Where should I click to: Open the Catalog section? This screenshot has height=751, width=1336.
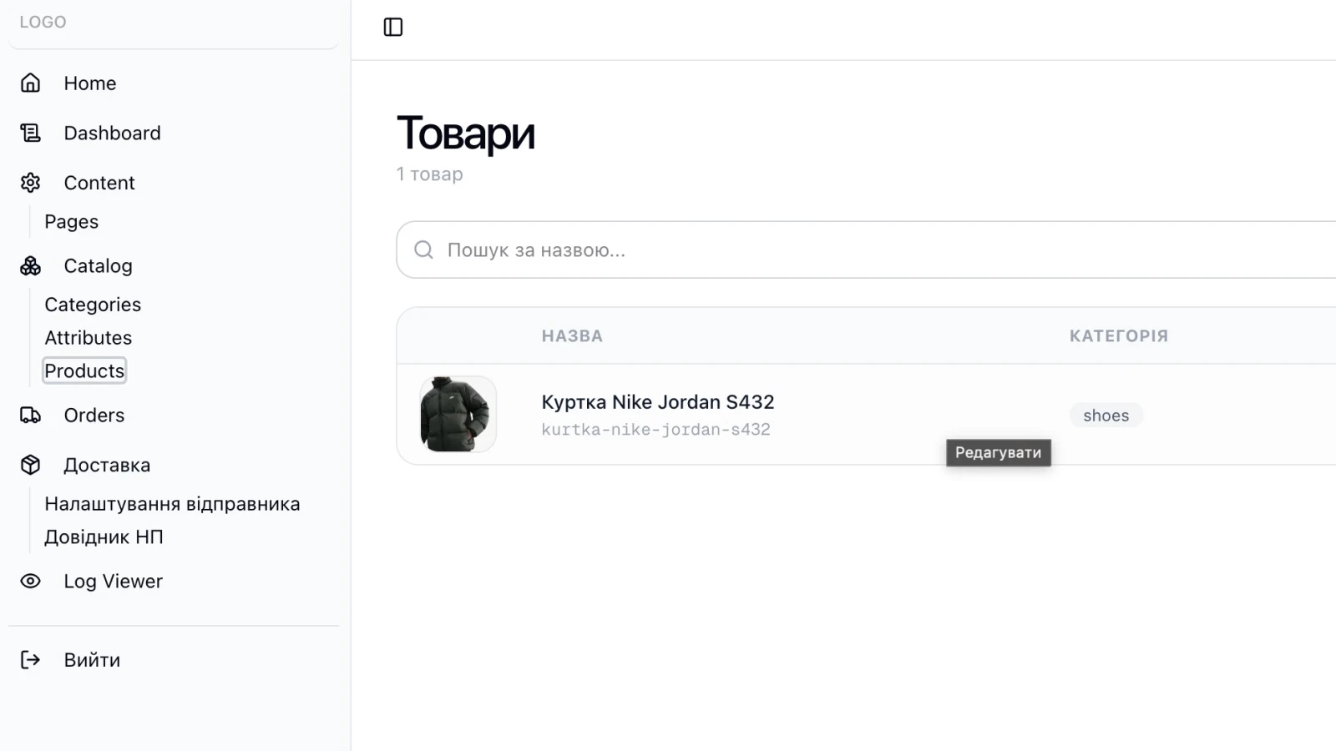(98, 266)
